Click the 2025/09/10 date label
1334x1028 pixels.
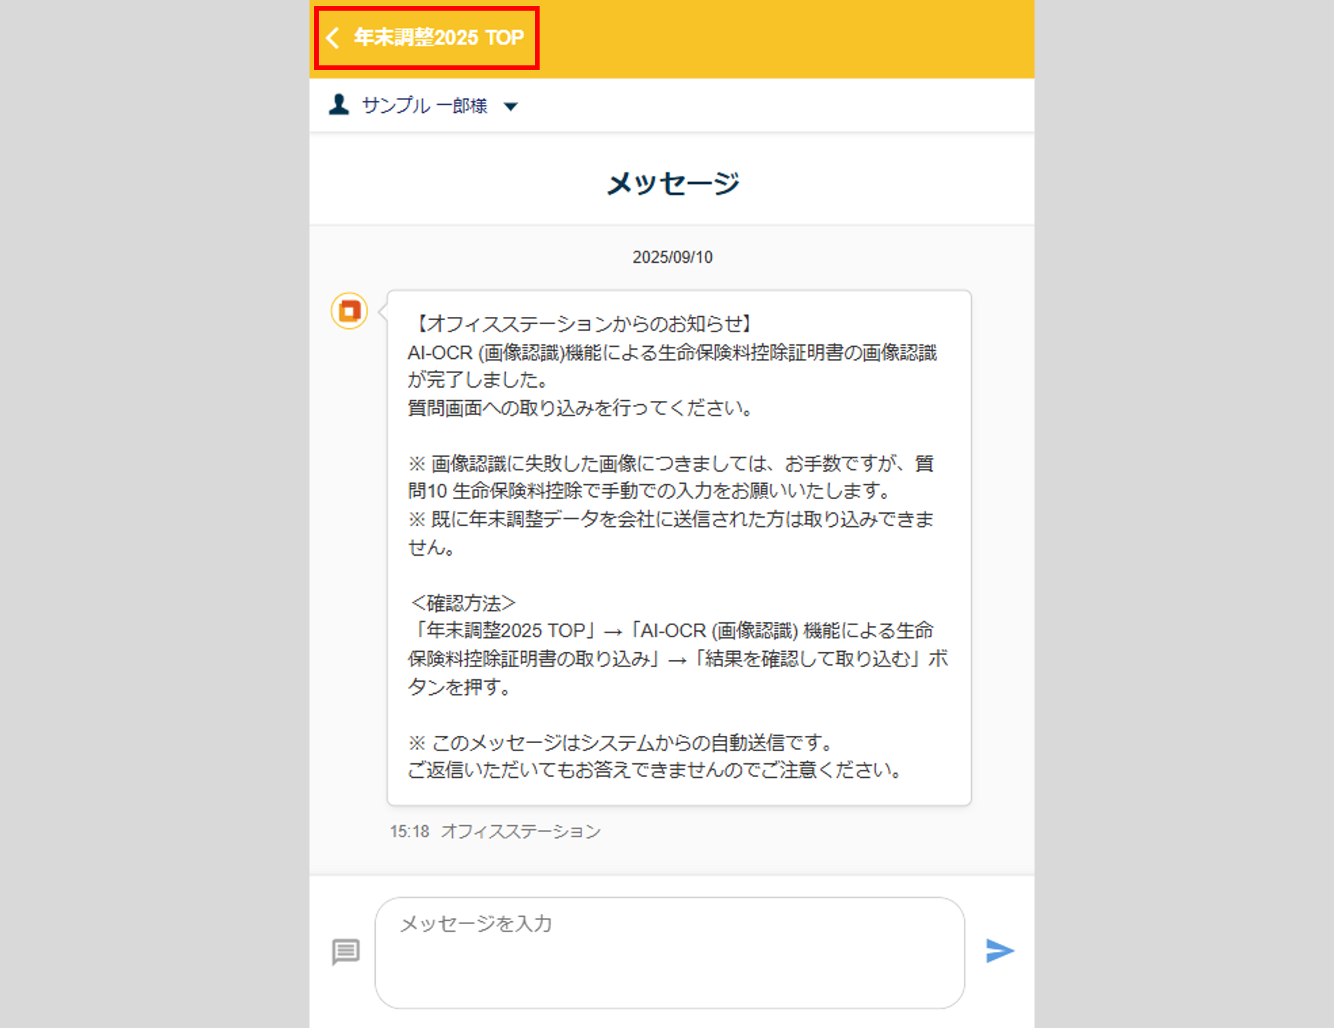point(672,258)
